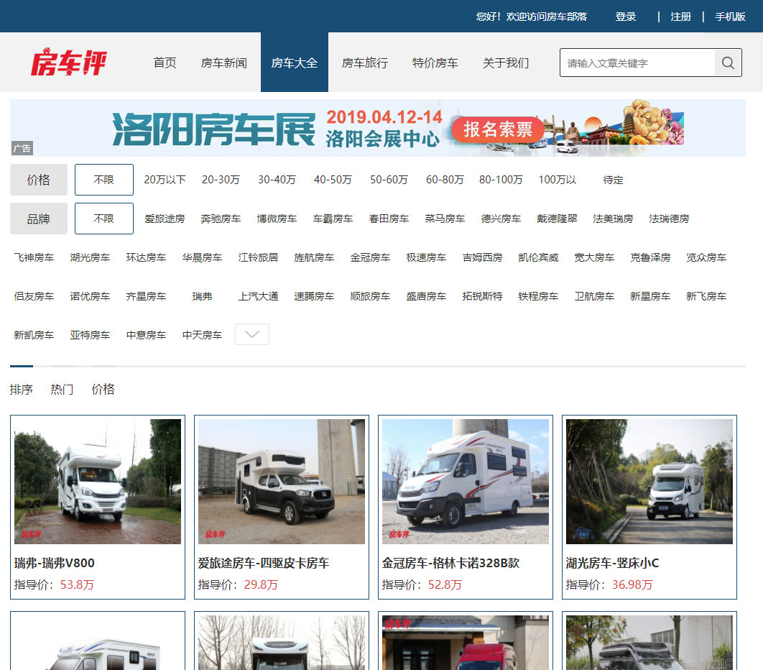This screenshot has width=763, height=670.
Task: Click the 洛阳房车展 banner ad
Action: click(378, 128)
